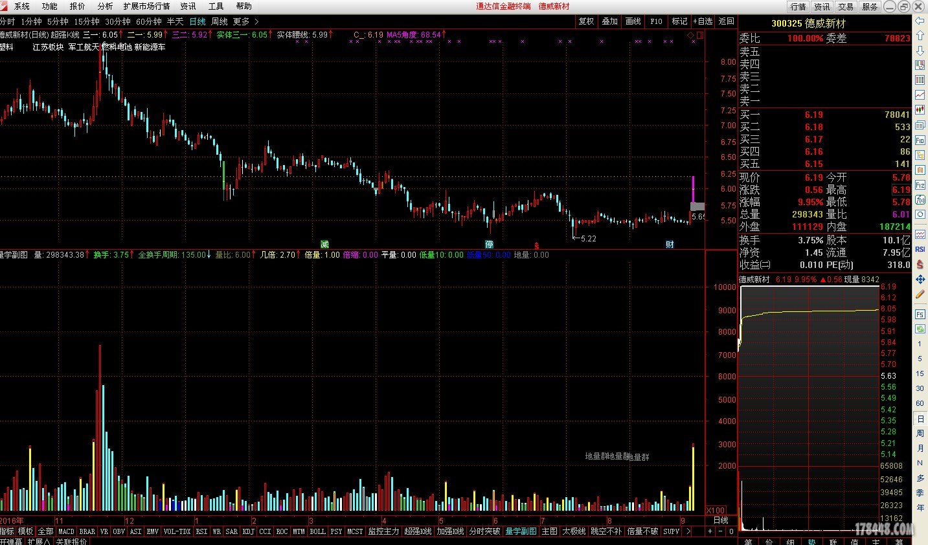Click the diamond marker at top of chart
928x545 pixels.
coord(690,35)
